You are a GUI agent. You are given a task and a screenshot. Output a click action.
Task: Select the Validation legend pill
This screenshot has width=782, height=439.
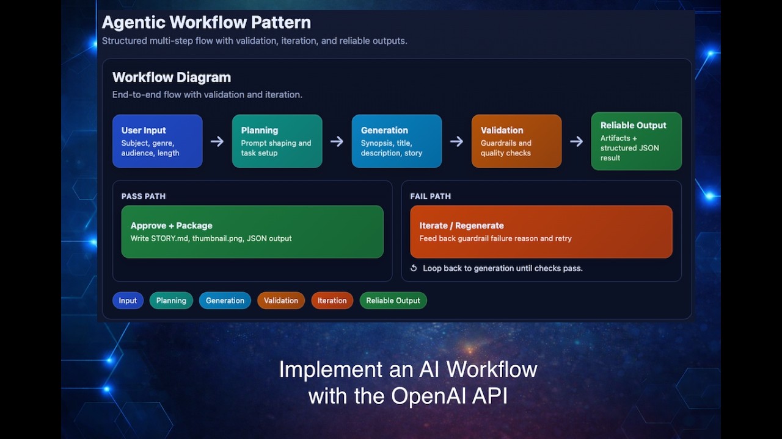(x=281, y=301)
